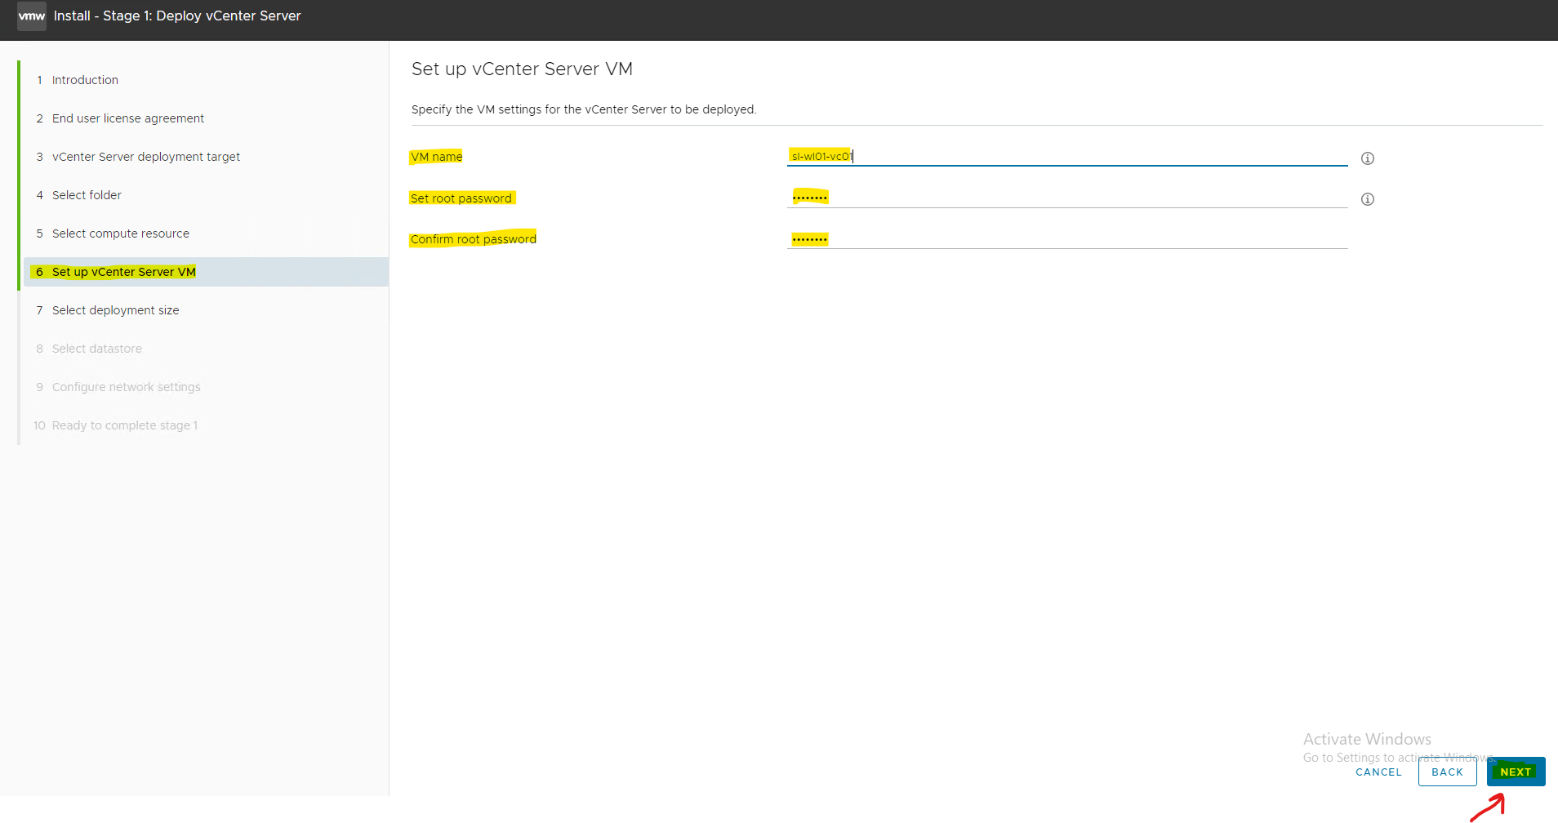Screen dimensions: 1558x823
Task: Go to Select folder step
Action: [x=87, y=195]
